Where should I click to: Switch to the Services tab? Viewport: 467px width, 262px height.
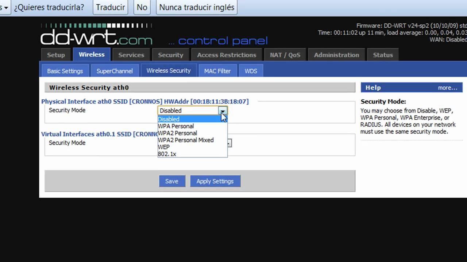pyautogui.click(x=131, y=55)
